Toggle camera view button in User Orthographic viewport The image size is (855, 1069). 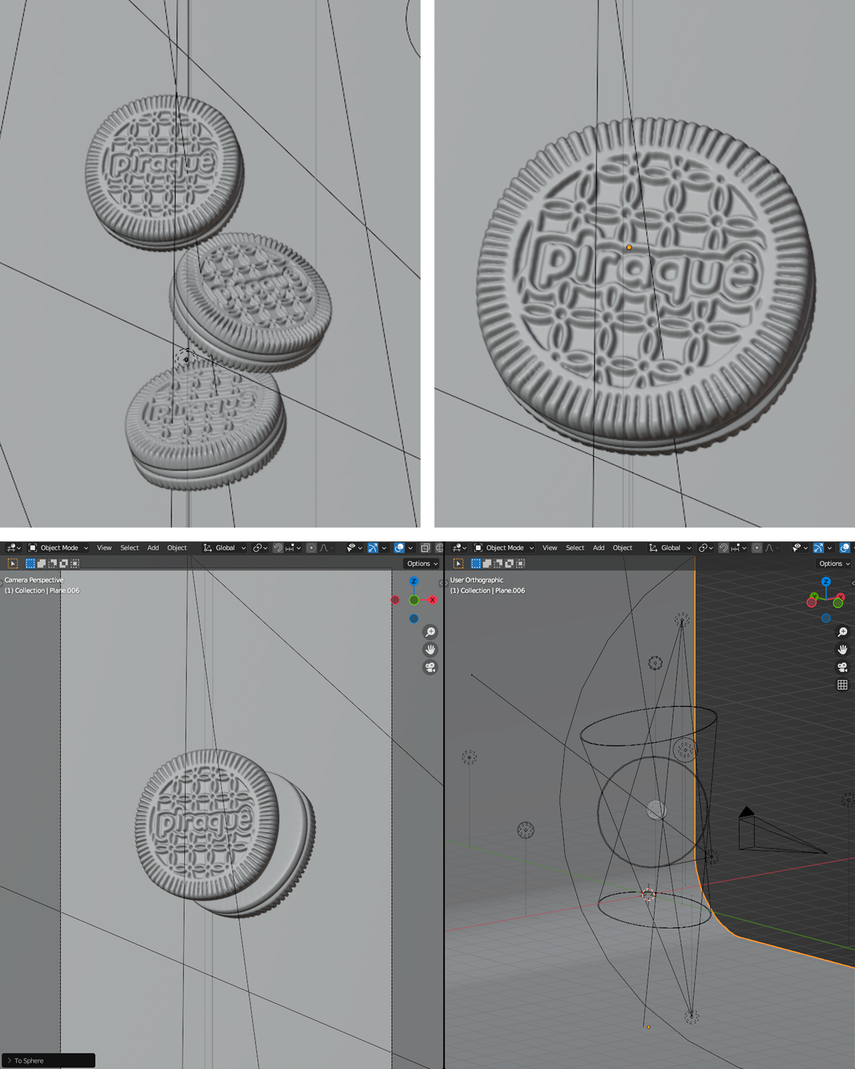coord(843,667)
